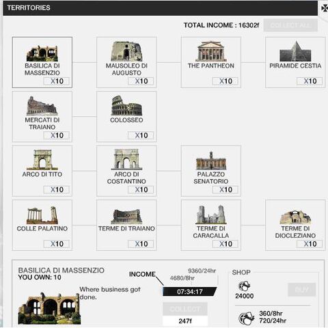Choose the Arco di Tito arch icon
328x328 pixels.
(42, 160)
